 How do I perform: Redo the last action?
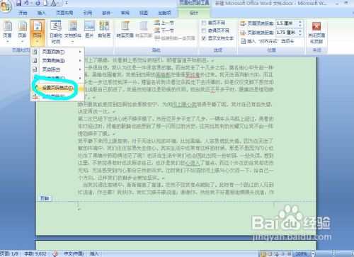click(x=38, y=3)
